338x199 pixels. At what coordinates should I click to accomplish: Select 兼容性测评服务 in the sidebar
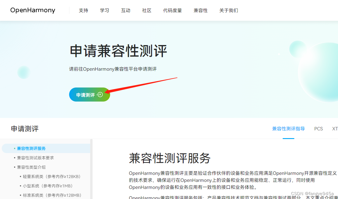click(46, 148)
